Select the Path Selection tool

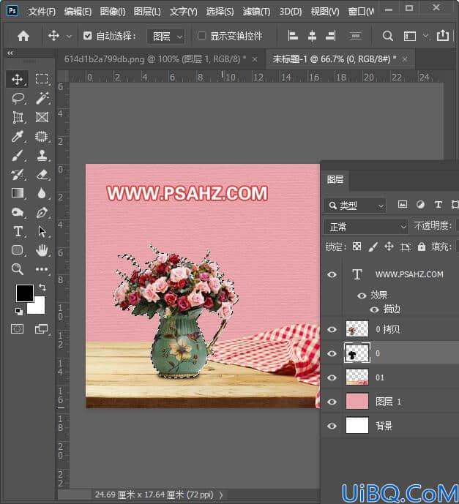click(42, 231)
